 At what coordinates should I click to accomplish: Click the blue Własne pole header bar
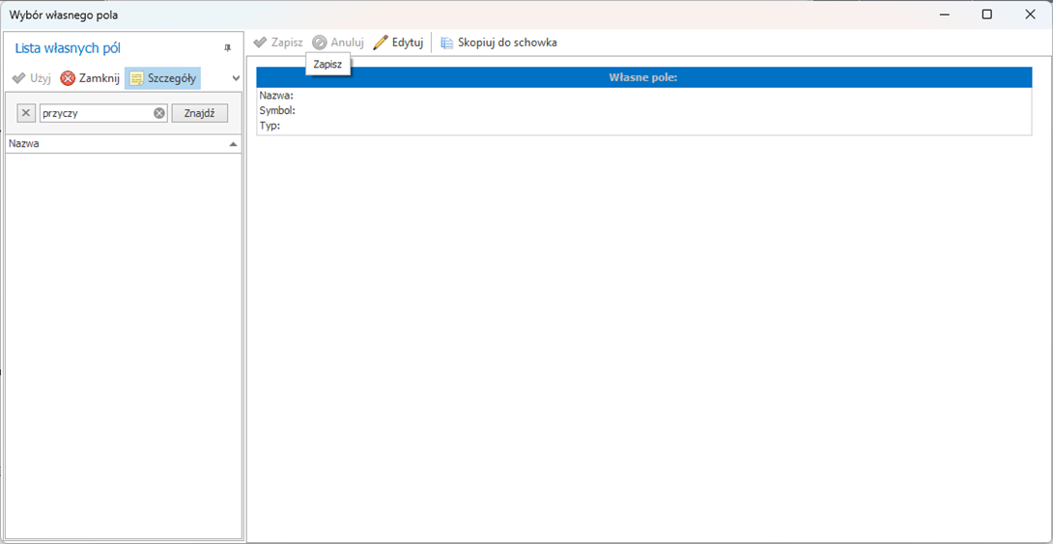click(643, 77)
